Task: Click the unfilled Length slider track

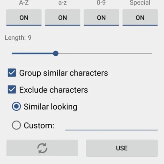Action: 105,53
